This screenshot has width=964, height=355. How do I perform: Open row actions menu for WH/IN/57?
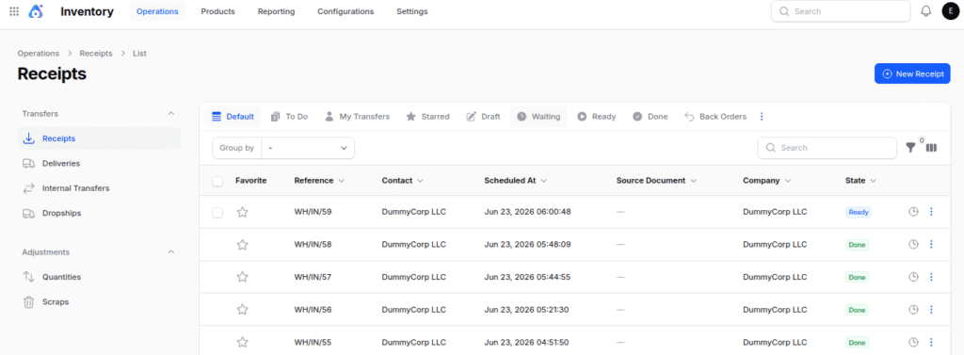pyautogui.click(x=931, y=277)
